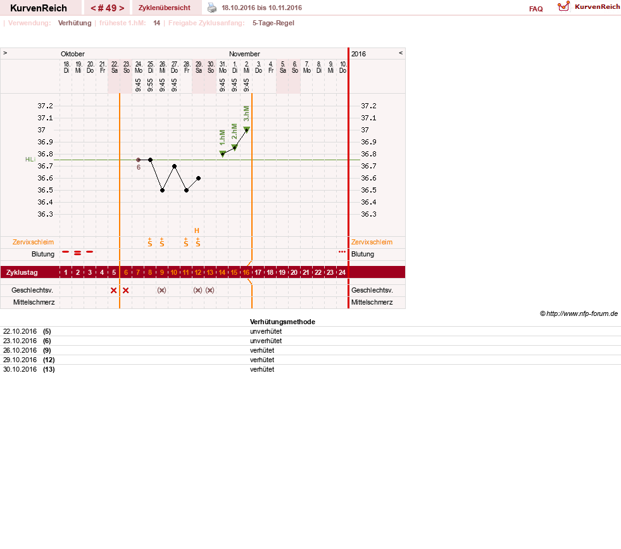Click the right Zervixschleim row label
Screen dimensions: 621x549
pos(372,242)
